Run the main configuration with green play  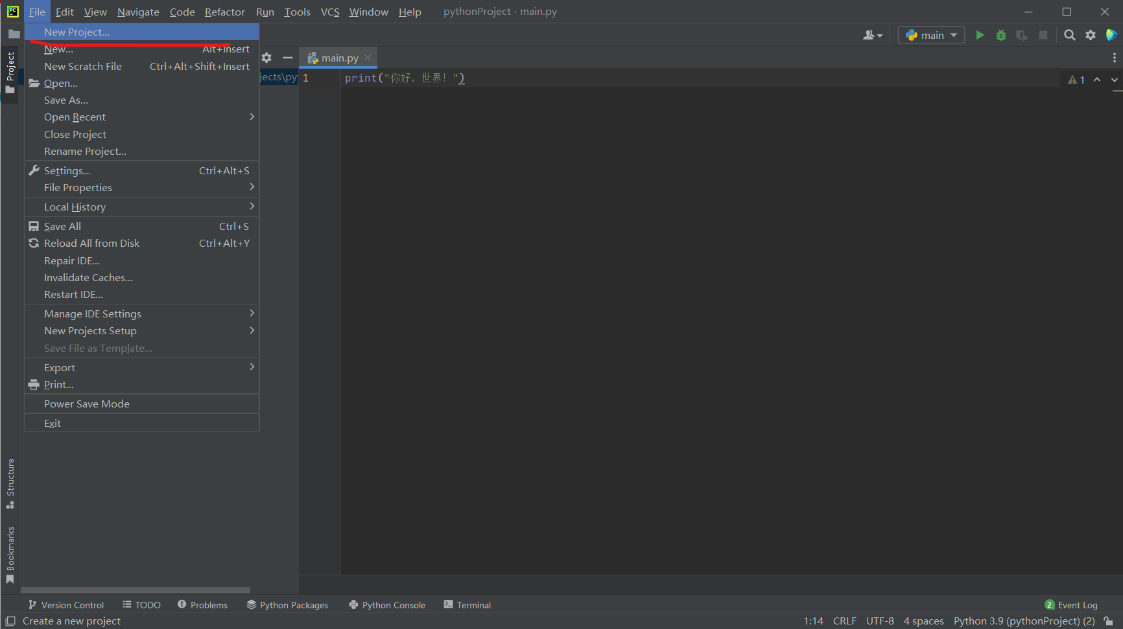980,35
